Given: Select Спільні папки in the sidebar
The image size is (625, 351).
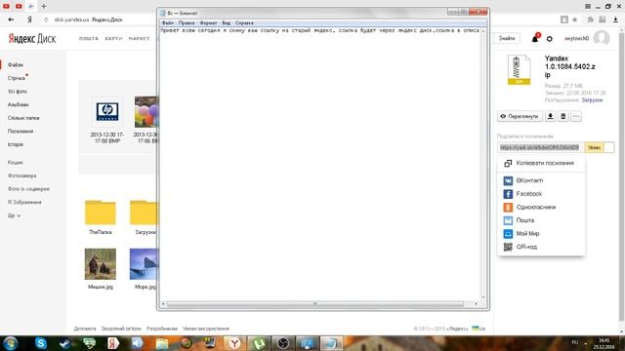Looking at the screenshot, I should pyautogui.click(x=23, y=118).
